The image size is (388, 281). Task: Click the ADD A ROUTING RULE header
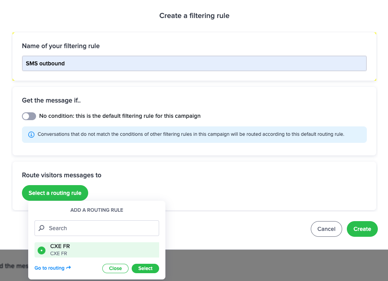(x=97, y=210)
